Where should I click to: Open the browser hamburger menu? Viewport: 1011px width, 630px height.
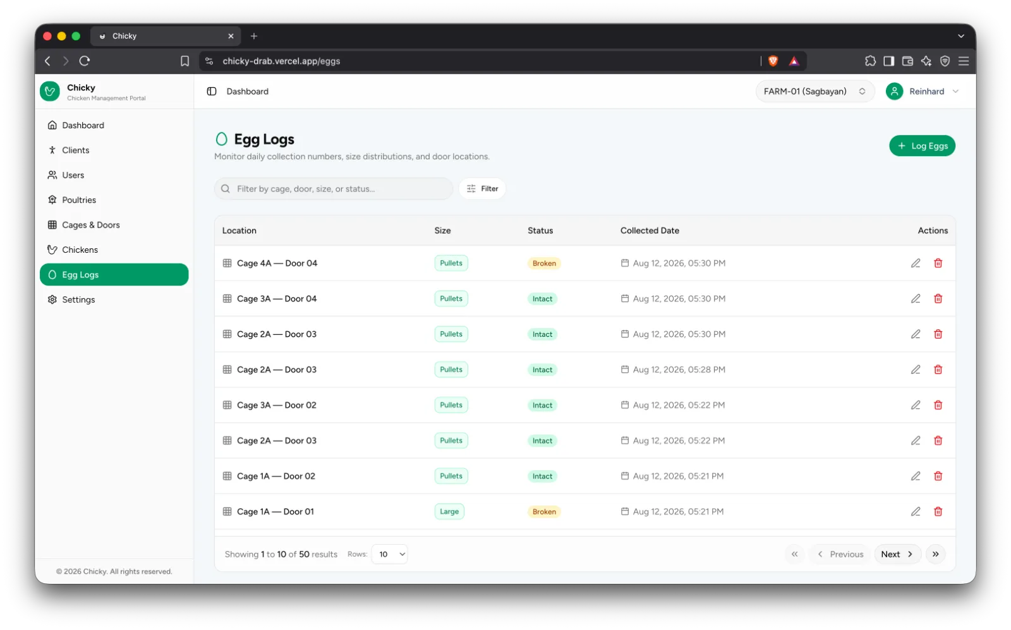pyautogui.click(x=964, y=61)
